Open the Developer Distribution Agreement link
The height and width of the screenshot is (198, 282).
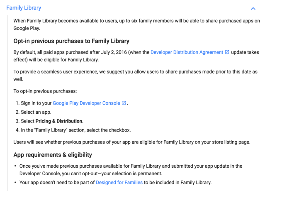click(187, 52)
